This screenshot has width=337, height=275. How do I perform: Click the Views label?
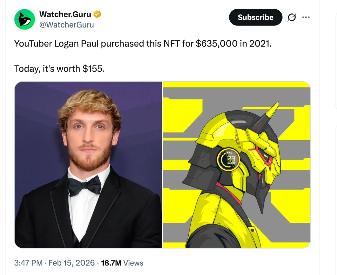coord(133,263)
